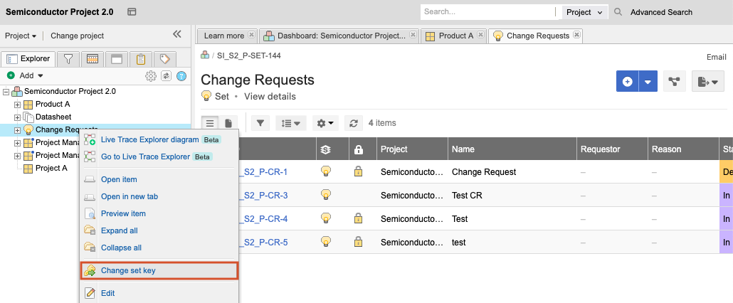
Task: Switch to list view toggle
Action: point(210,123)
